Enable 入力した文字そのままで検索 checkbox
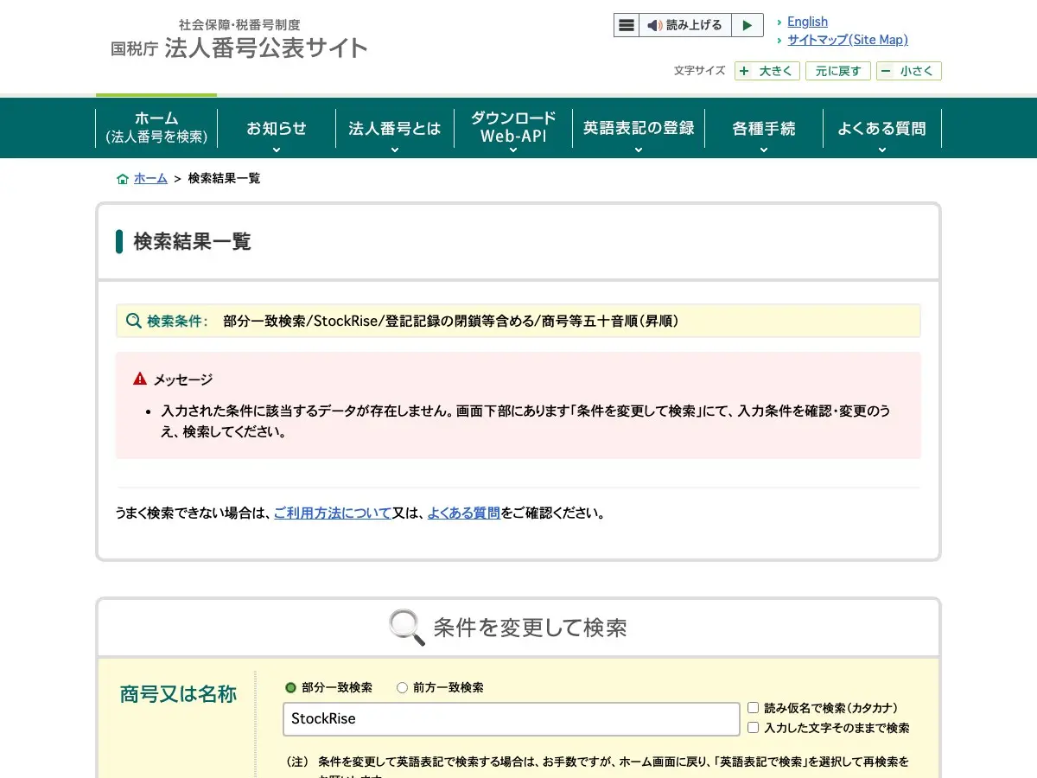The image size is (1037, 778). (x=753, y=728)
